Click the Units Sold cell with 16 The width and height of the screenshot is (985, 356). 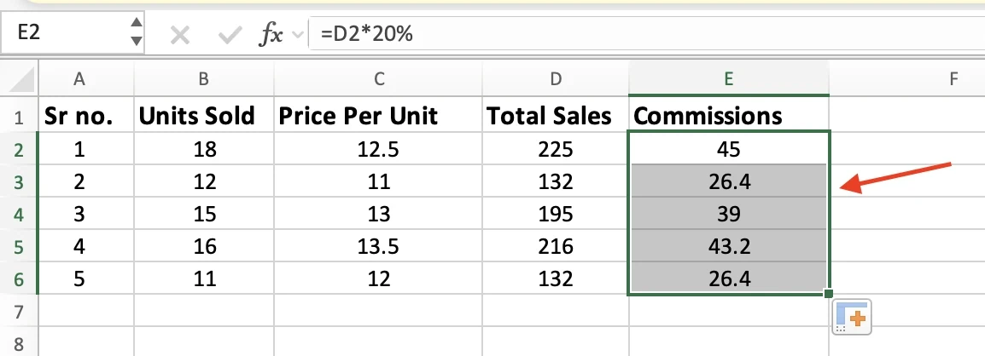[203, 246]
